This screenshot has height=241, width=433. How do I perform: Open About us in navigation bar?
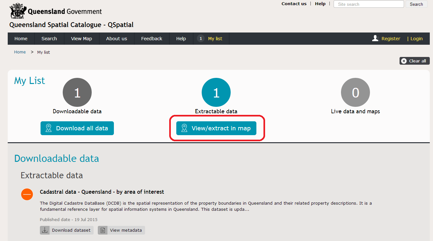tap(116, 39)
